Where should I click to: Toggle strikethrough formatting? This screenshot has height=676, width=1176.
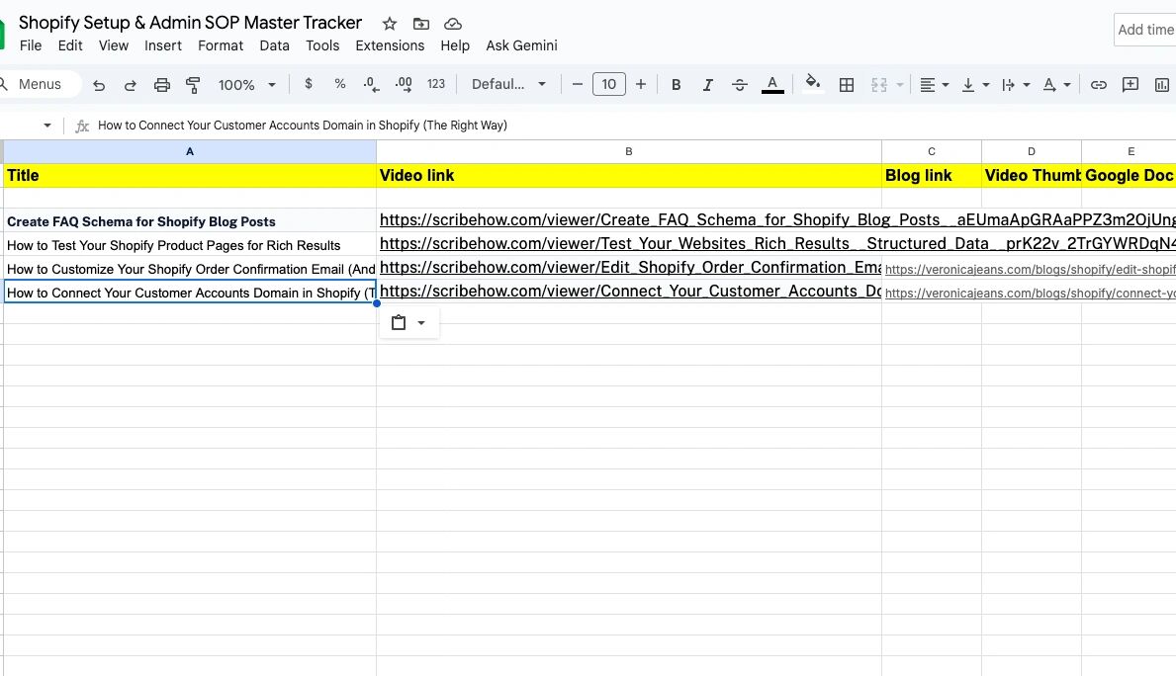tap(740, 85)
